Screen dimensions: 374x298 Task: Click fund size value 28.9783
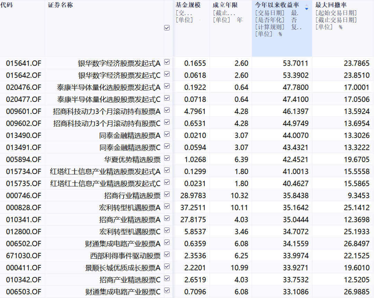pos(193,196)
